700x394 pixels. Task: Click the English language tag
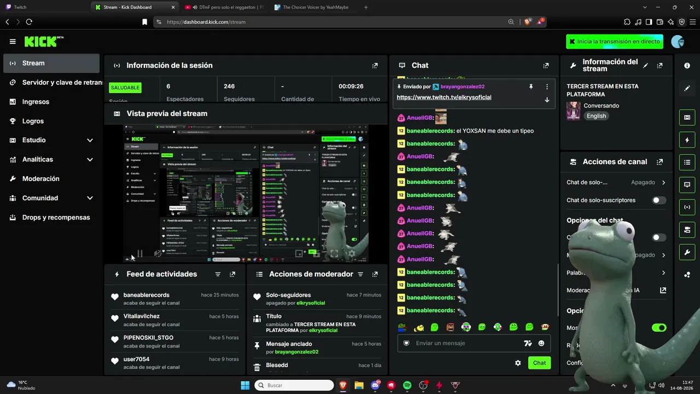pyautogui.click(x=596, y=116)
